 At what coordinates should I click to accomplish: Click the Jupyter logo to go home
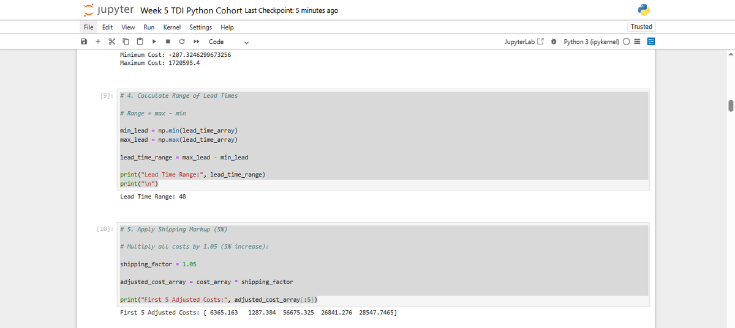coord(108,10)
